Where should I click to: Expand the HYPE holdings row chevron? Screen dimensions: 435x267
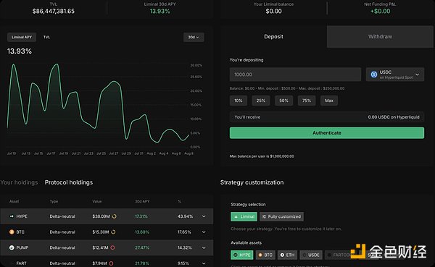coord(204,216)
